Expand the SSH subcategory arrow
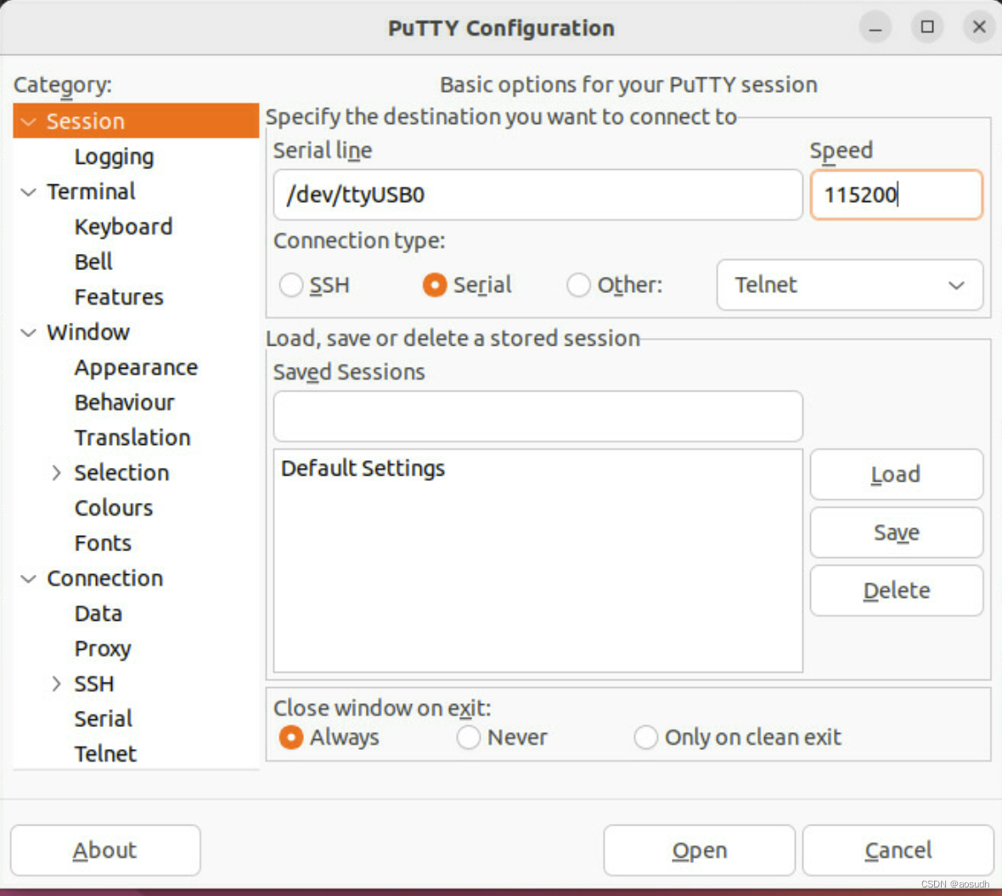The image size is (1002, 896). point(56,684)
